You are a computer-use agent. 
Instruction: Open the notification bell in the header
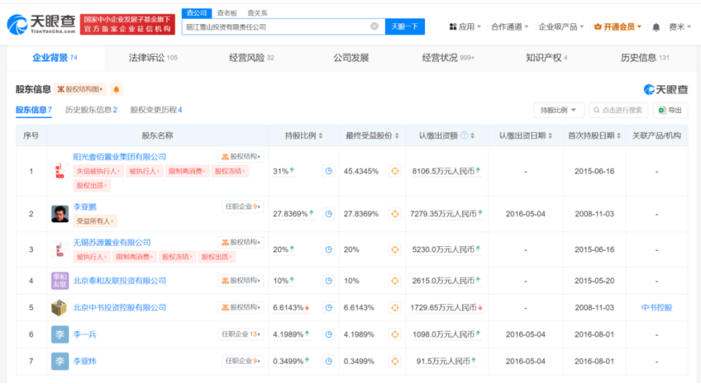pos(656,27)
